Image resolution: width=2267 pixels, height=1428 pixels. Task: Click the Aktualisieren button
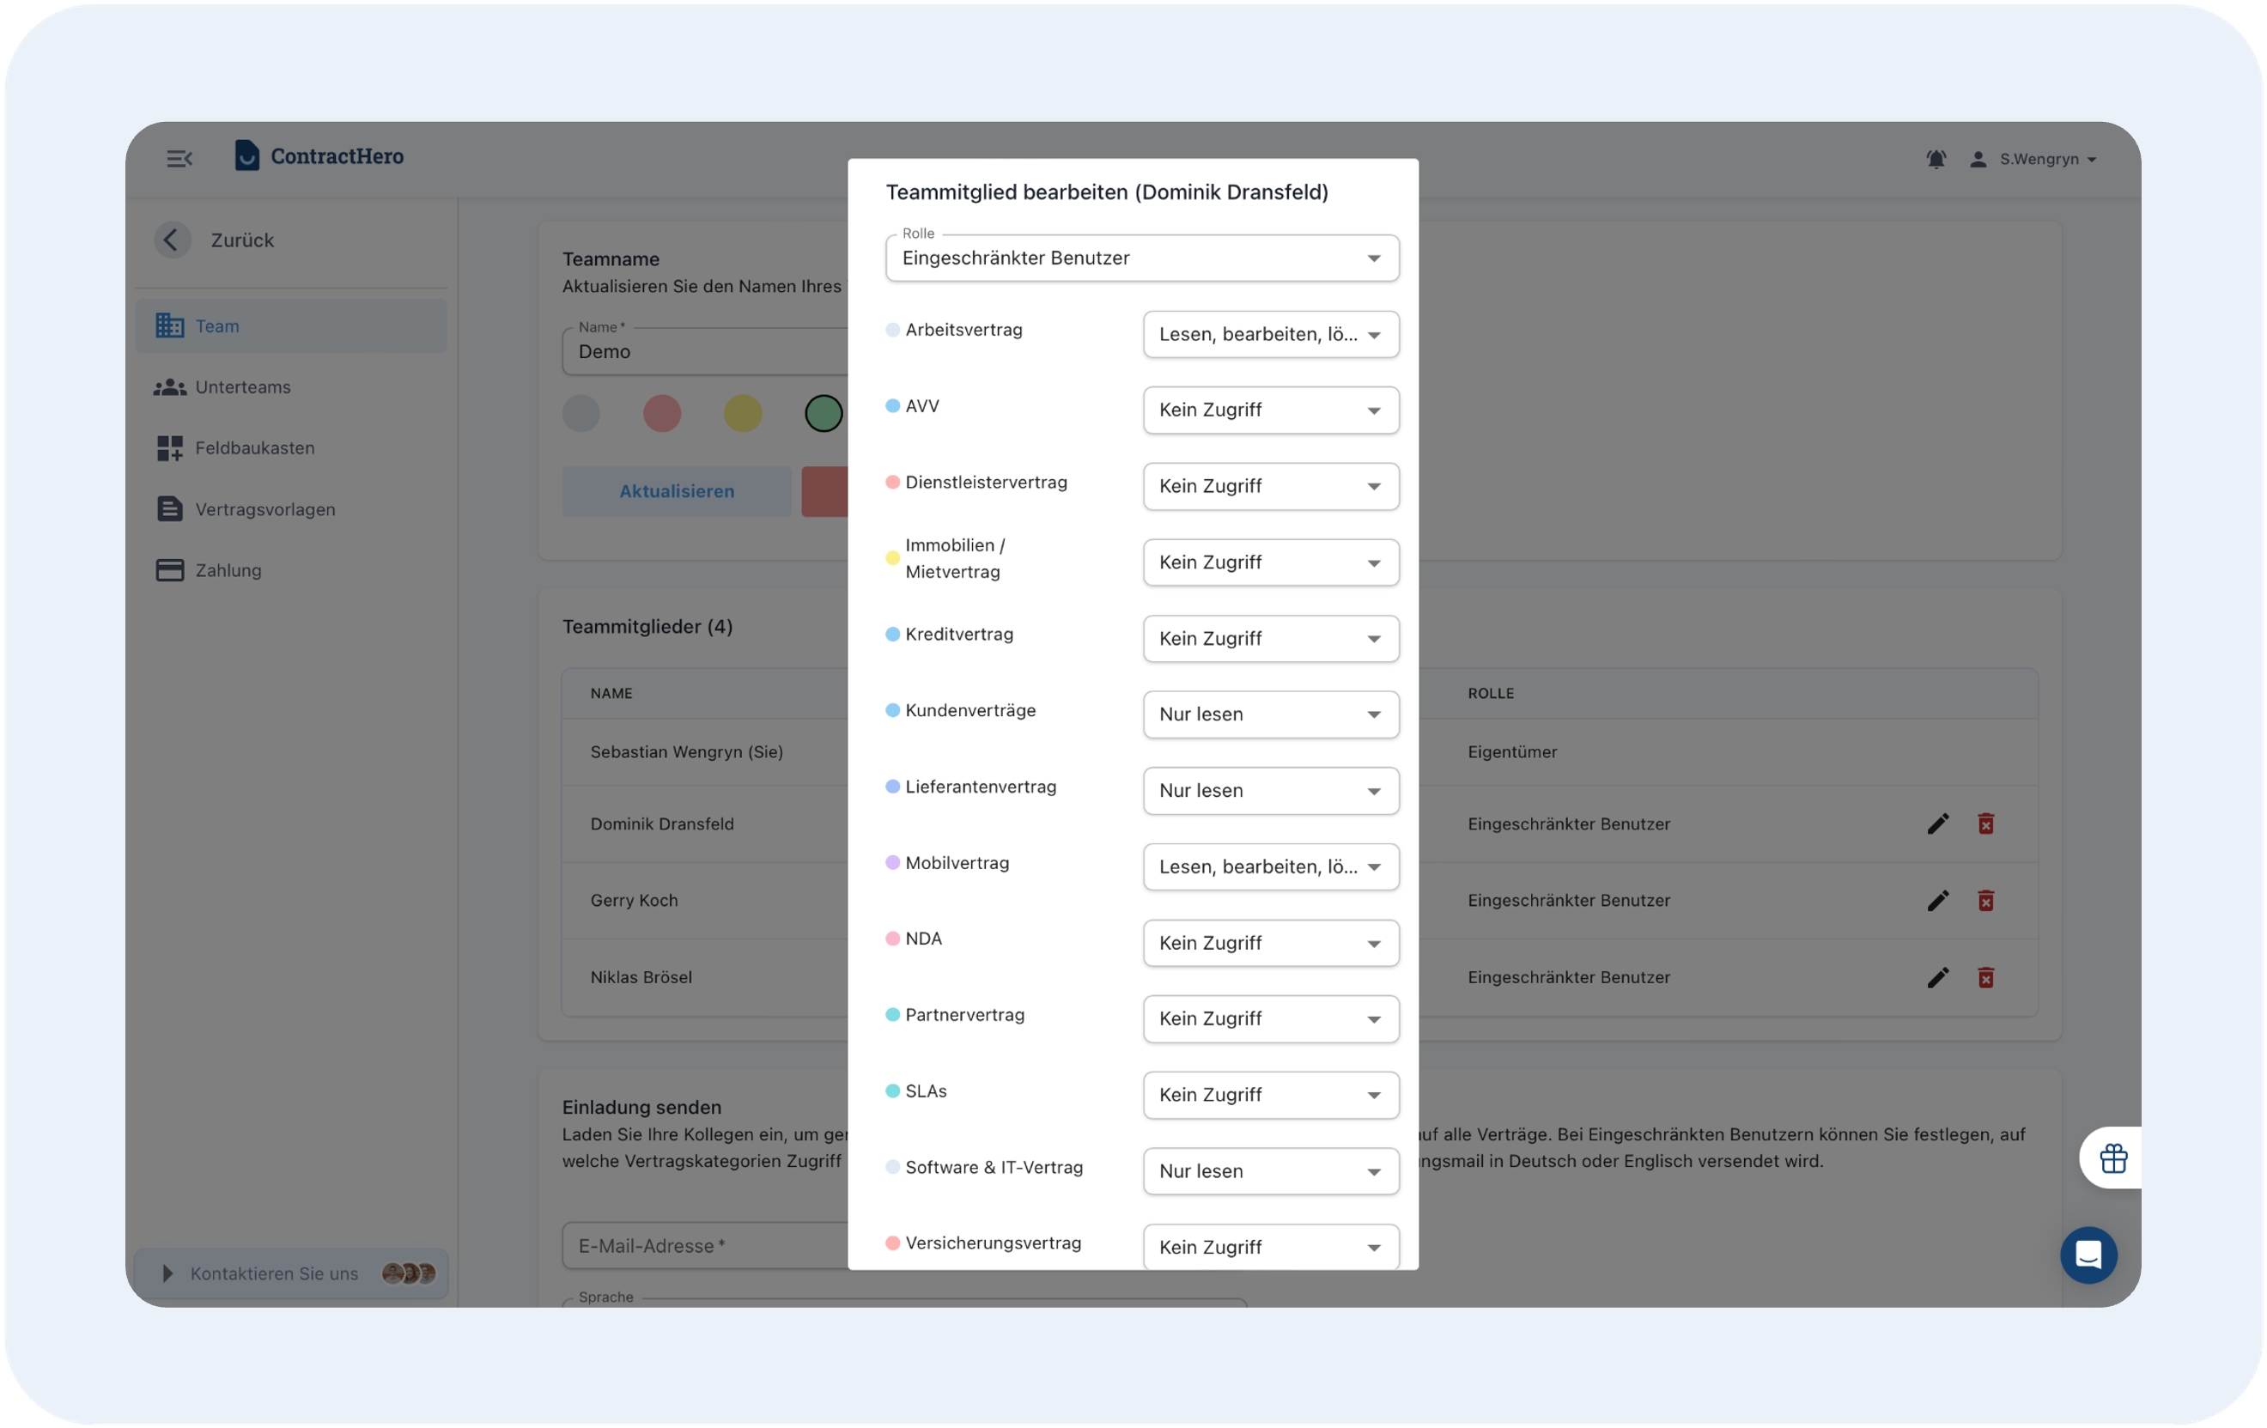point(676,491)
